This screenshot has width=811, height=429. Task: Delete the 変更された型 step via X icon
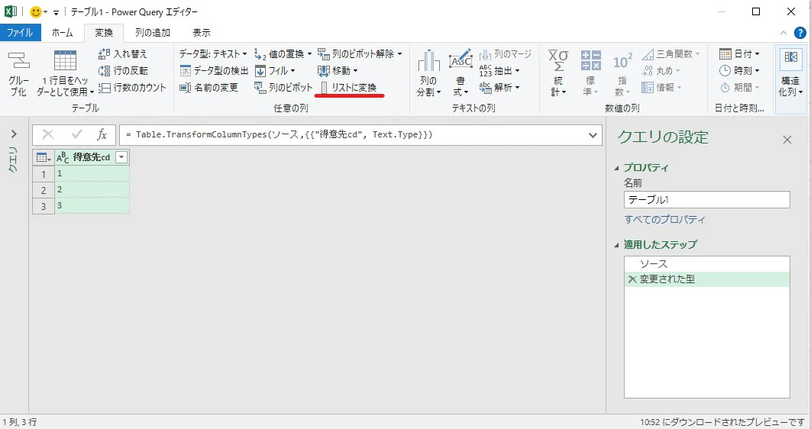(632, 279)
